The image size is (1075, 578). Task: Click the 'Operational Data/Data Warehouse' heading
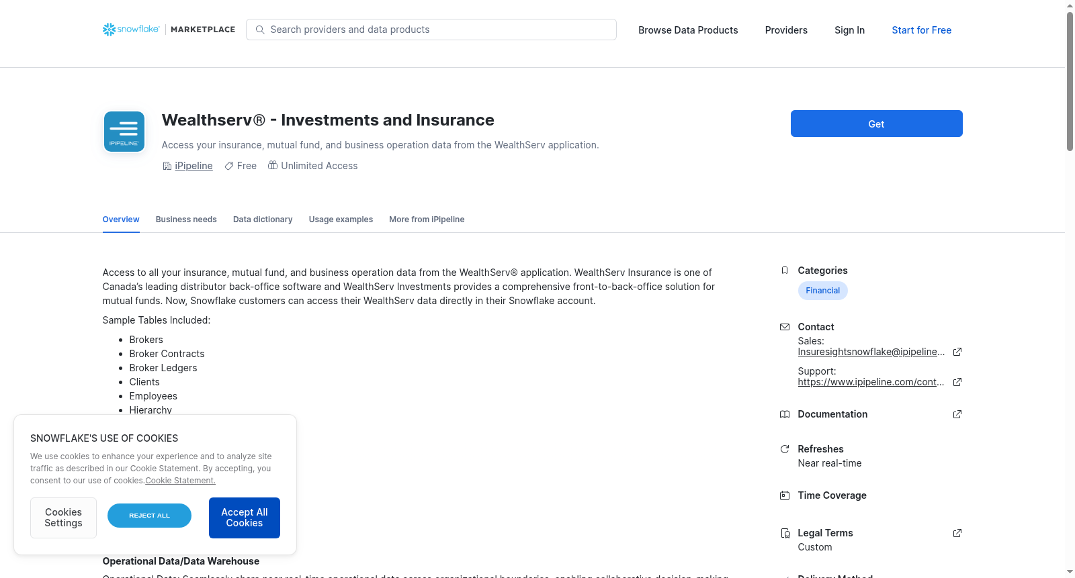[x=181, y=561]
